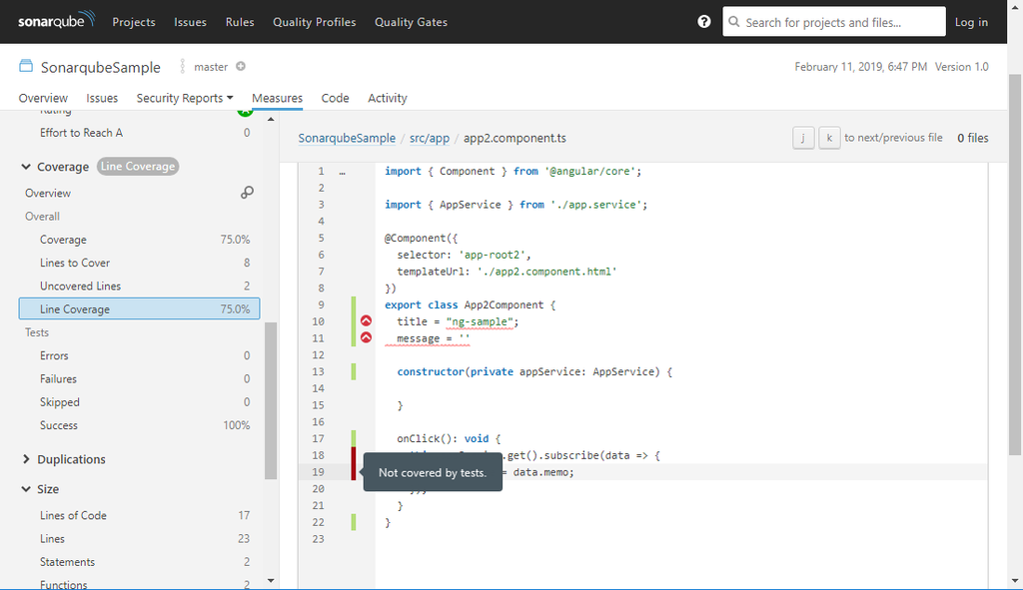The height and width of the screenshot is (590, 1023).
Task: Switch to the Activity tab
Action: point(388,98)
